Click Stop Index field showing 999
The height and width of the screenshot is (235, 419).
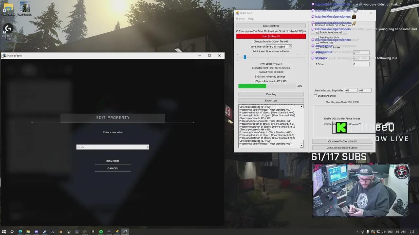tap(365, 90)
